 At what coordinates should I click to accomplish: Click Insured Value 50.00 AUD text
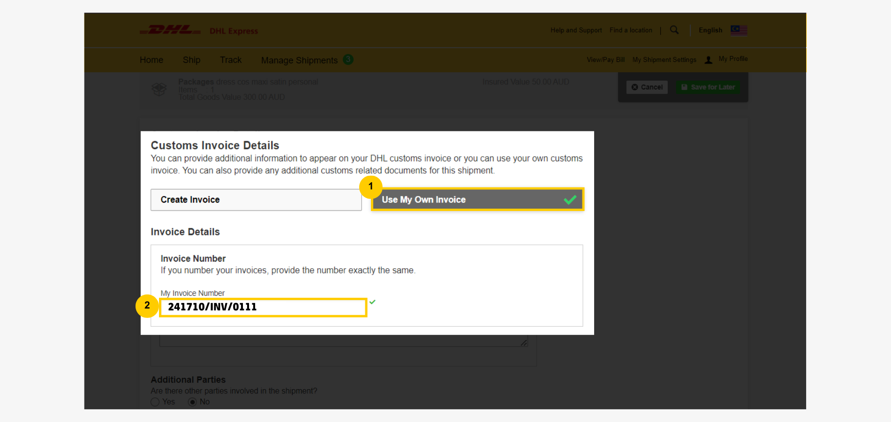point(526,82)
